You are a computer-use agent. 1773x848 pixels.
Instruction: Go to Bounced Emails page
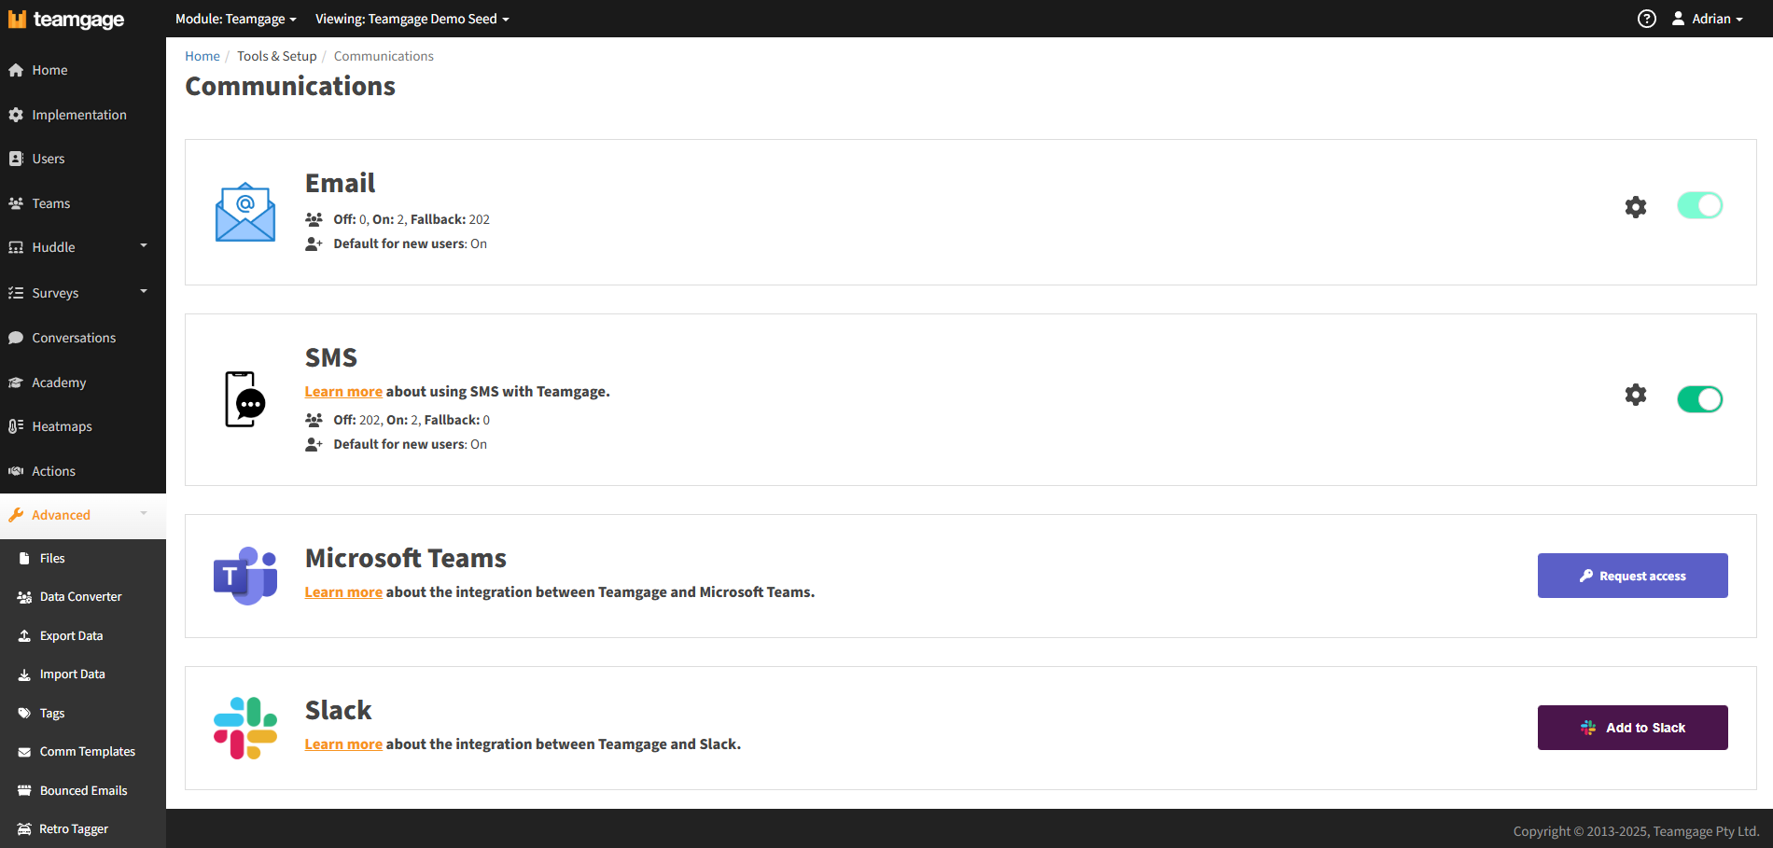[x=83, y=790]
